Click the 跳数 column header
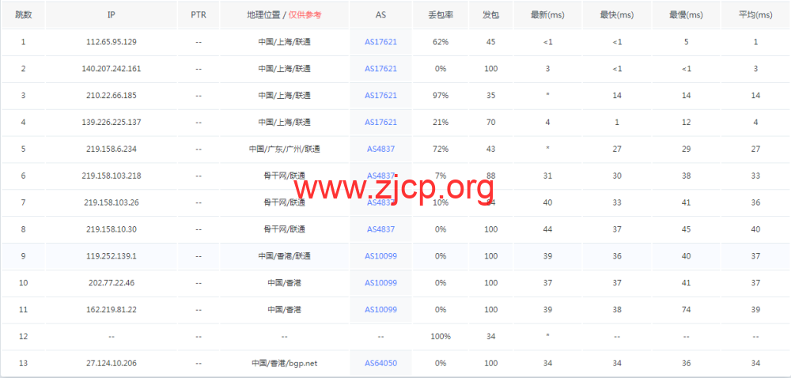Viewport: 791px width, 378px height. (23, 14)
